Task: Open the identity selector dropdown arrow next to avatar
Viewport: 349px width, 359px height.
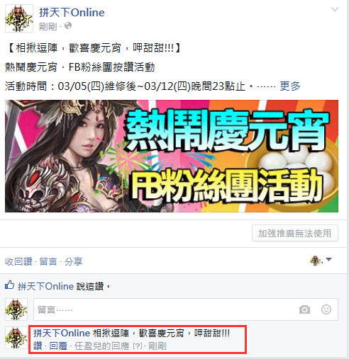Action: [328, 260]
